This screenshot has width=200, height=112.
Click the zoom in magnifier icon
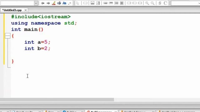tap(147, 3)
